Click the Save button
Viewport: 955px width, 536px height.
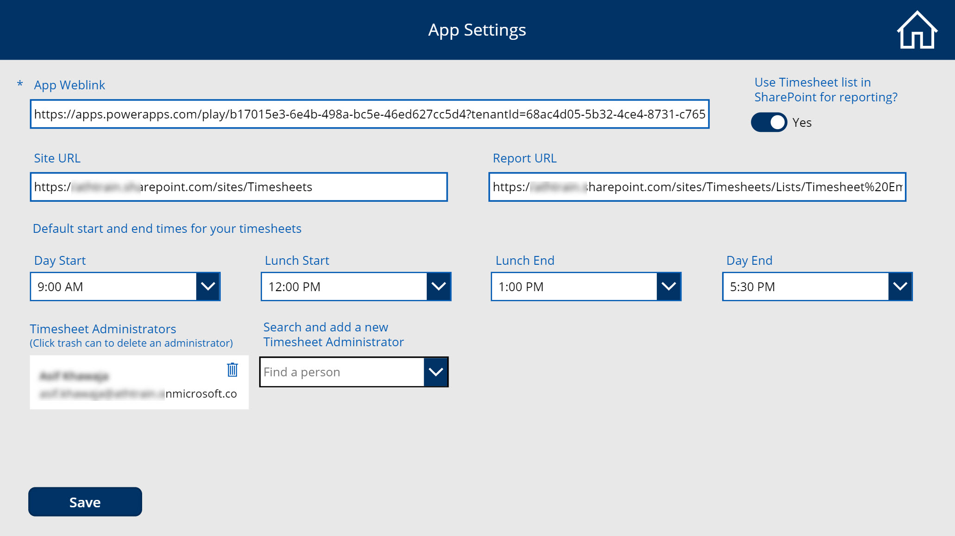(85, 502)
